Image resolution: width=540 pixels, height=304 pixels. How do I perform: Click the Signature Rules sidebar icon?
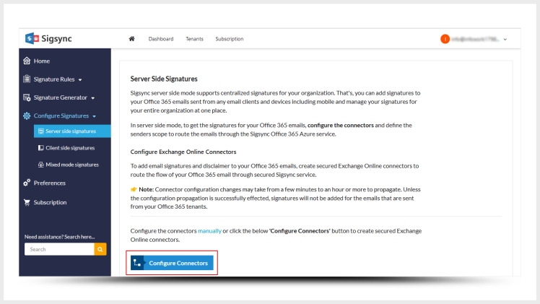point(27,79)
